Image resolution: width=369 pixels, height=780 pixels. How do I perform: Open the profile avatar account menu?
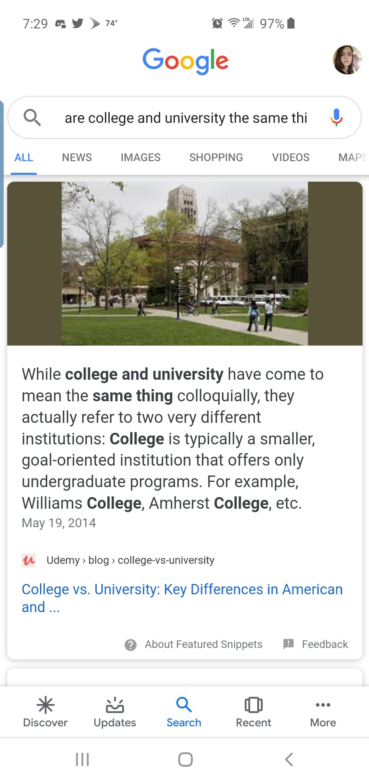(347, 60)
